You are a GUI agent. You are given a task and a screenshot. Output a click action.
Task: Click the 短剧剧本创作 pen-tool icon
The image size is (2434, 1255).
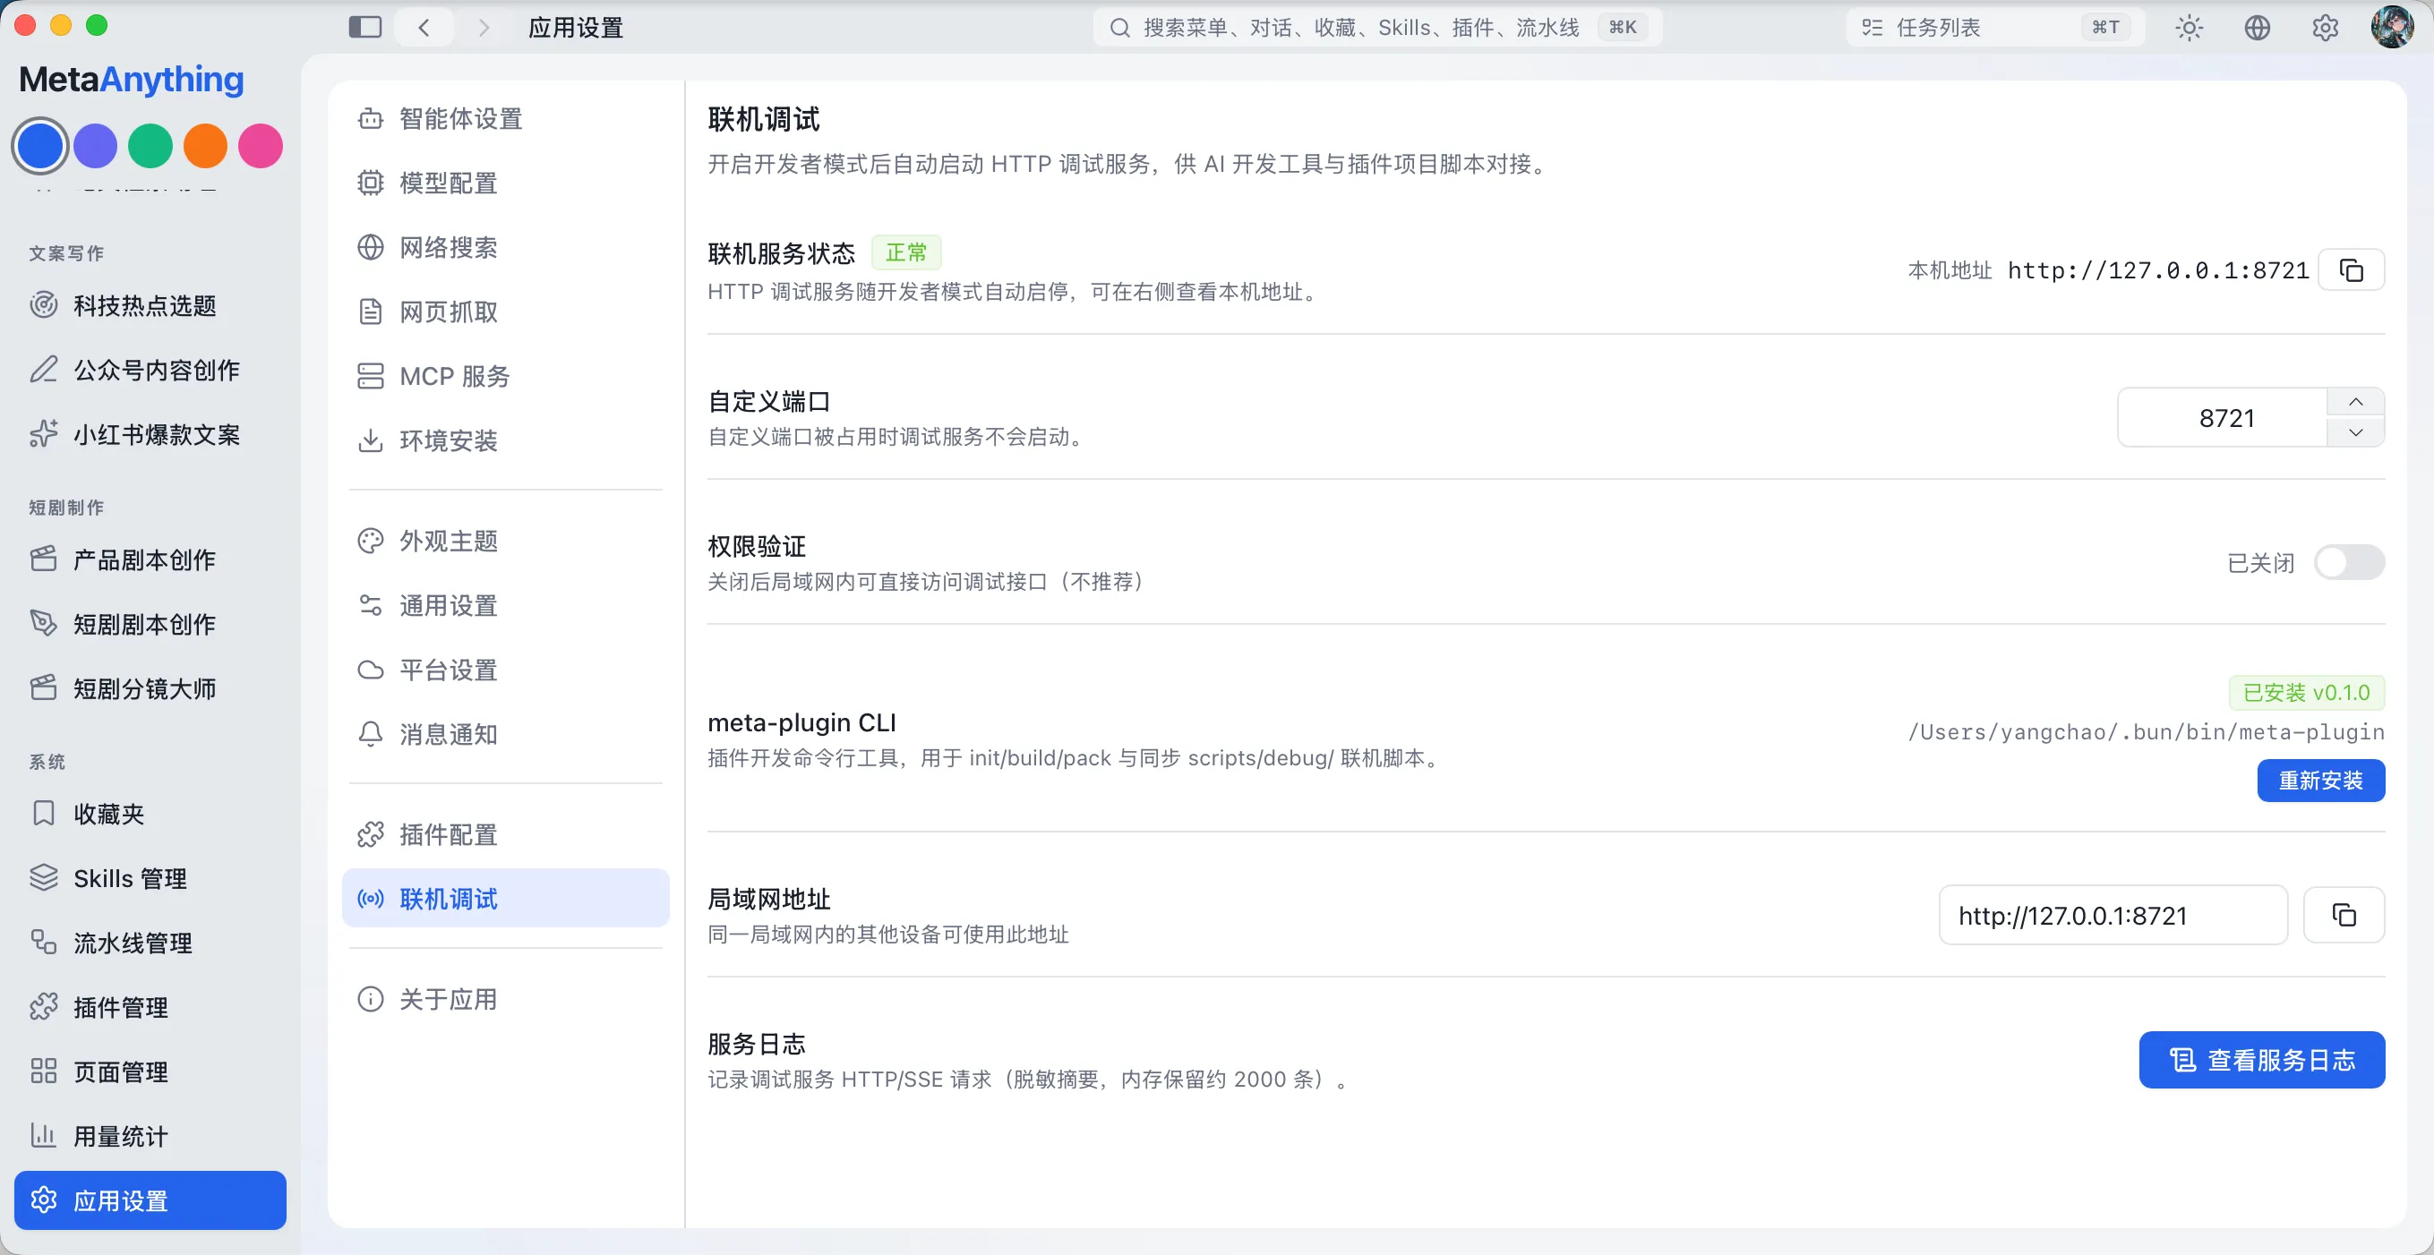pos(44,623)
